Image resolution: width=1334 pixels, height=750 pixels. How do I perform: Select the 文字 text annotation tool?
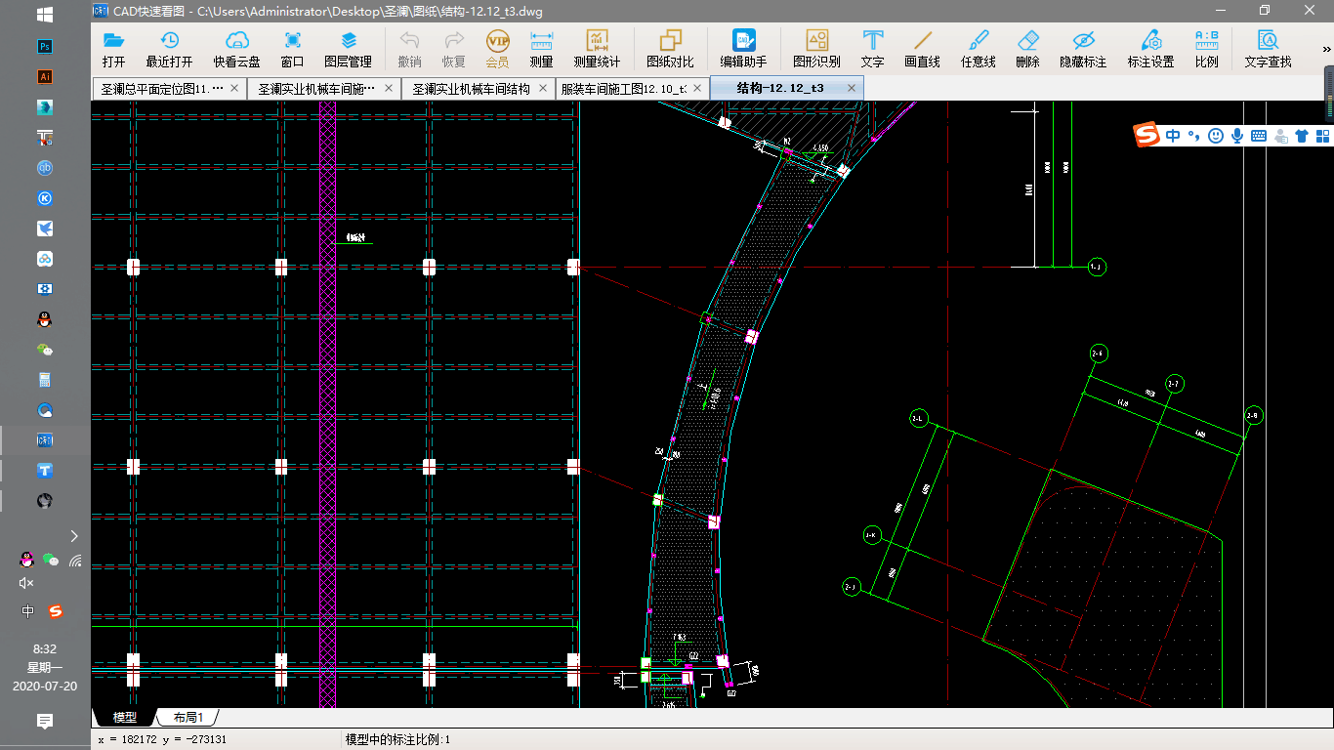tap(872, 48)
